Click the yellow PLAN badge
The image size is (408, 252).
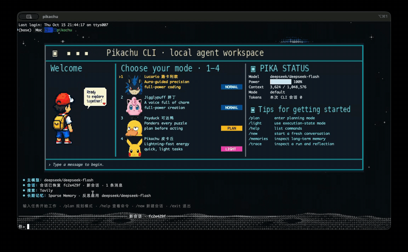[x=231, y=129]
